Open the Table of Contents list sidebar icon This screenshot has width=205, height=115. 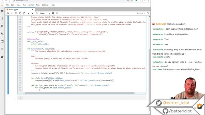[x=2, y=49]
